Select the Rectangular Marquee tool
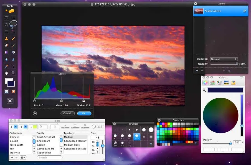The image size is (251, 165). click(6, 18)
